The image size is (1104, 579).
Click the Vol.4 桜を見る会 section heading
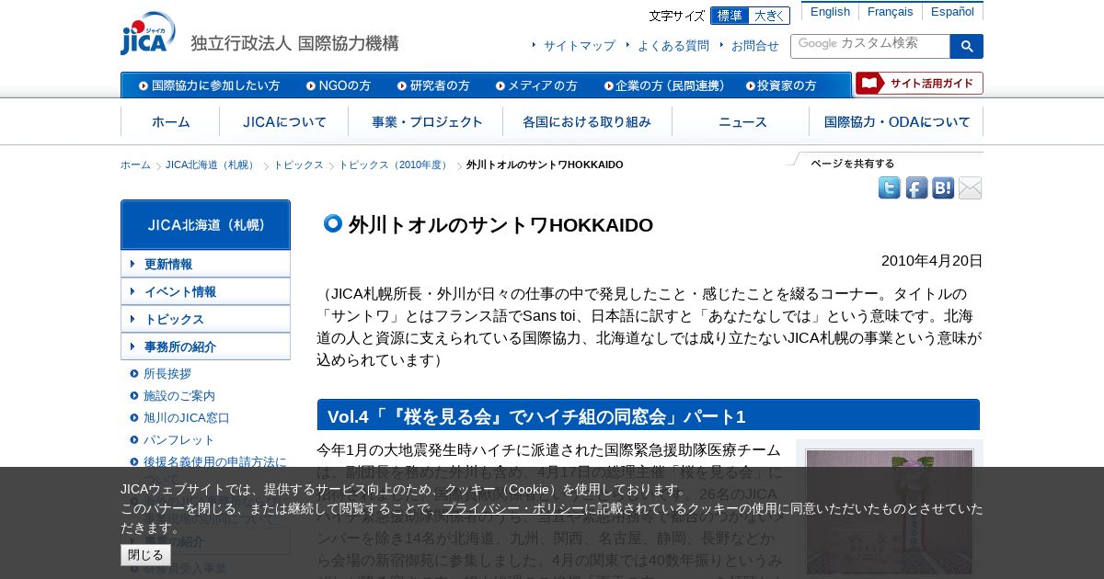(x=649, y=415)
